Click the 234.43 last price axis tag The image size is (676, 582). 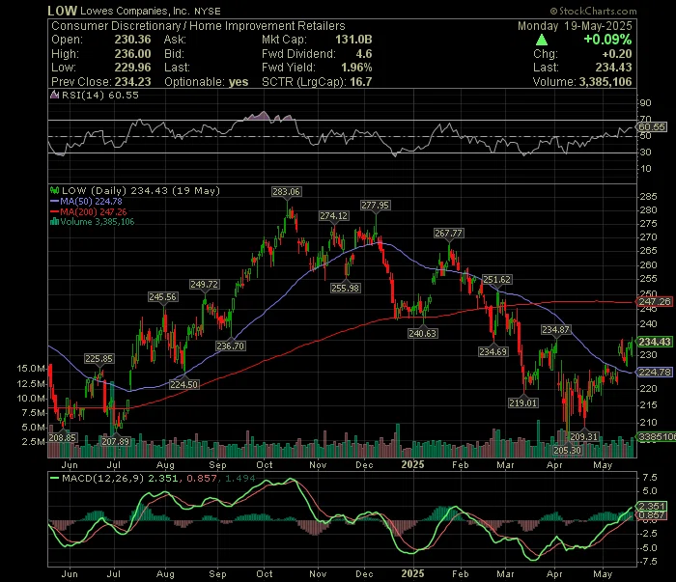(x=655, y=342)
